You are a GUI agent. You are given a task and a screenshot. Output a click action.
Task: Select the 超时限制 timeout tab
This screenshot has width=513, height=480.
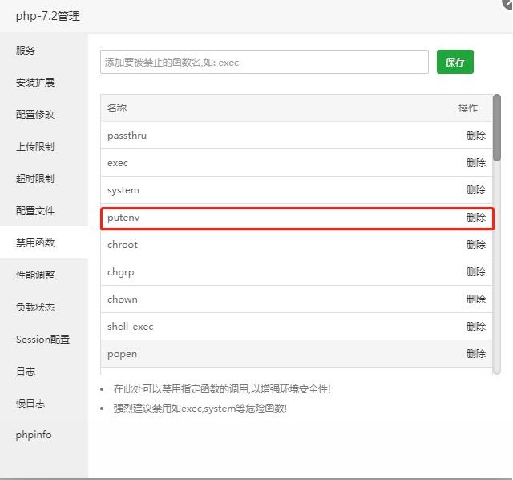point(35,179)
